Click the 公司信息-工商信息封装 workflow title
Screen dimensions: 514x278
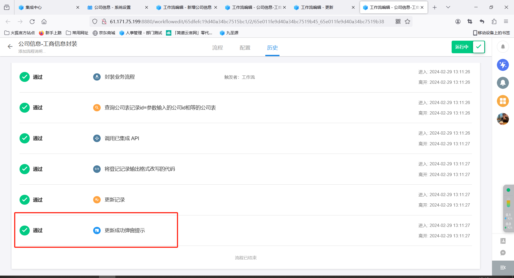(48, 44)
